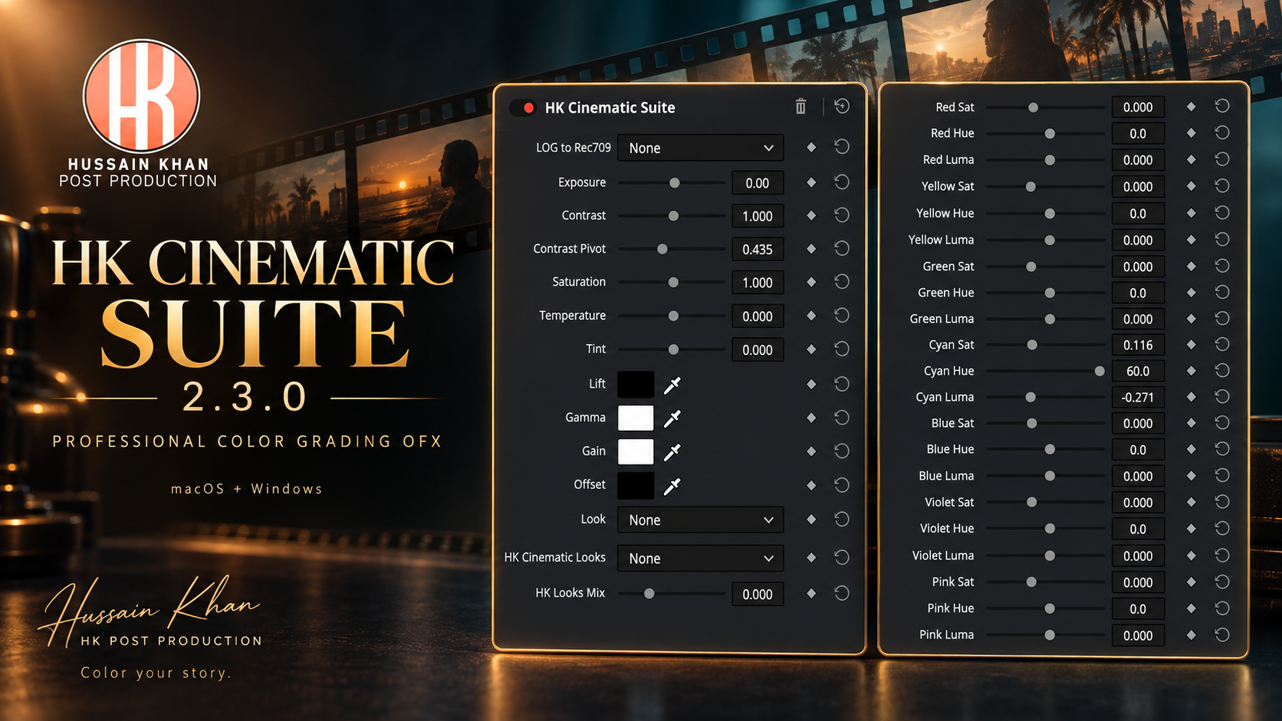Reset the Cyan Sat parameter
1282x721 pixels.
click(1222, 345)
